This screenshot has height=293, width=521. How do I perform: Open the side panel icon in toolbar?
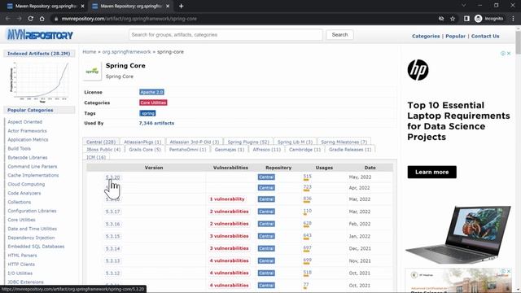tap(466, 19)
